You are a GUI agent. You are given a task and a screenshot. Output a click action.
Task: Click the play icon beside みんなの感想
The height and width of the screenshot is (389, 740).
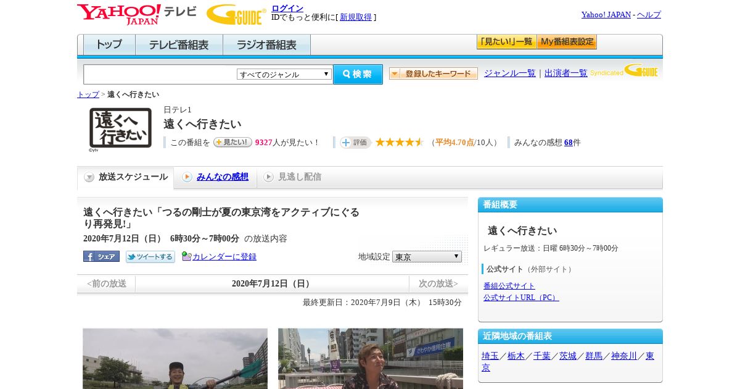click(x=187, y=177)
